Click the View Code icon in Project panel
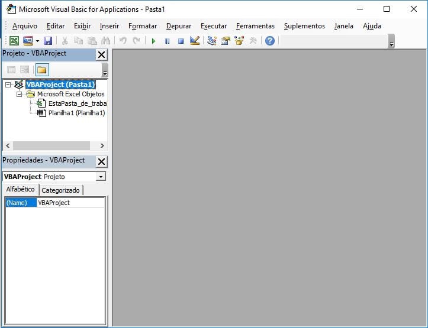Image resolution: width=428 pixels, height=328 pixels. point(11,70)
